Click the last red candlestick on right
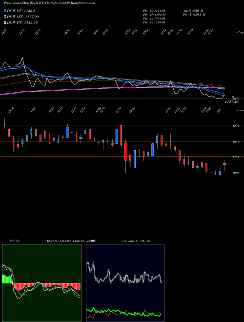Screen dimensions: 244x322 click(x=224, y=164)
